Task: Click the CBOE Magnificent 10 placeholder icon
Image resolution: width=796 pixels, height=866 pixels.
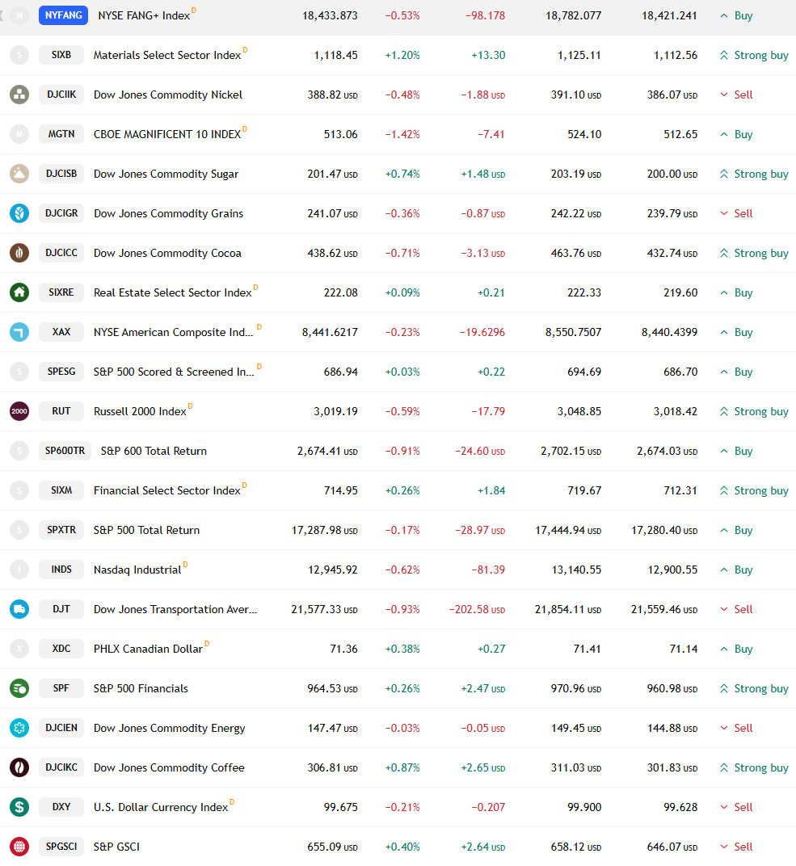Action: [19, 134]
